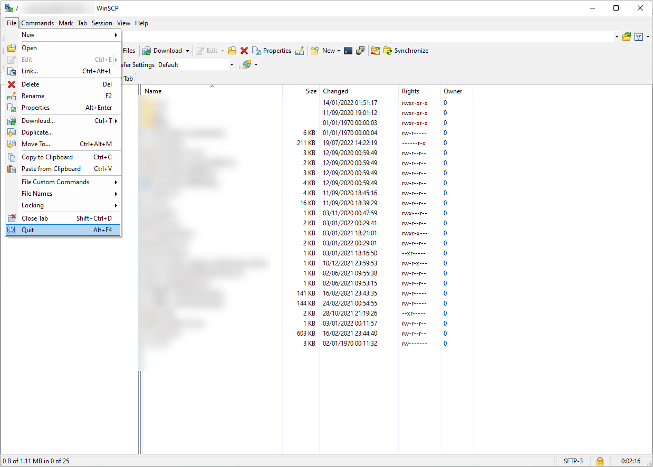
Task: Click the Synchronize toolbar button
Action: tap(406, 51)
